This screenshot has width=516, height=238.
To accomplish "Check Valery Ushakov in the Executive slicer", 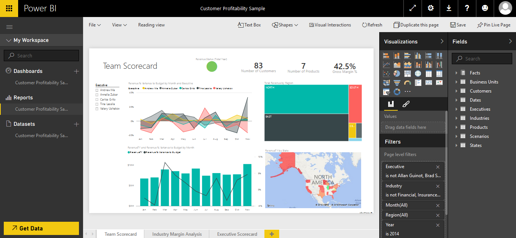I will (x=97, y=108).
